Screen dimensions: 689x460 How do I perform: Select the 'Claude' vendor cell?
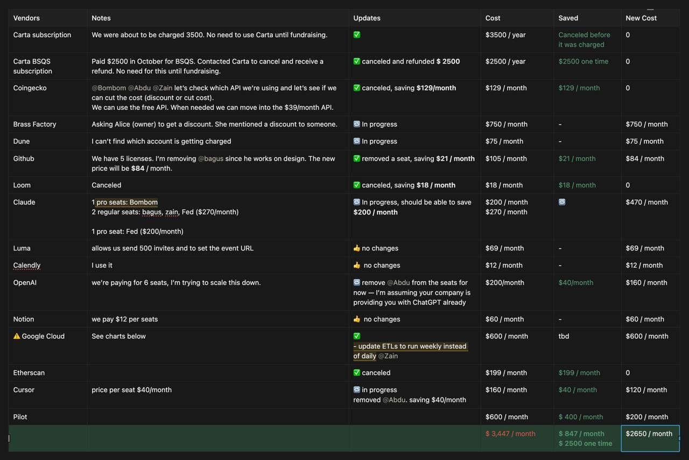click(48, 217)
